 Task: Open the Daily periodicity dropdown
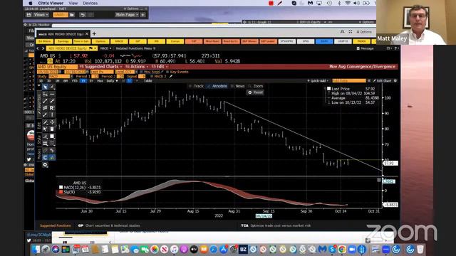[112, 81]
